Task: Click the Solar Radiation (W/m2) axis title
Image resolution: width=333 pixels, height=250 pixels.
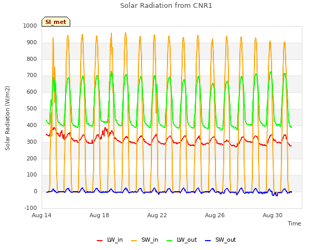Action: (7, 118)
